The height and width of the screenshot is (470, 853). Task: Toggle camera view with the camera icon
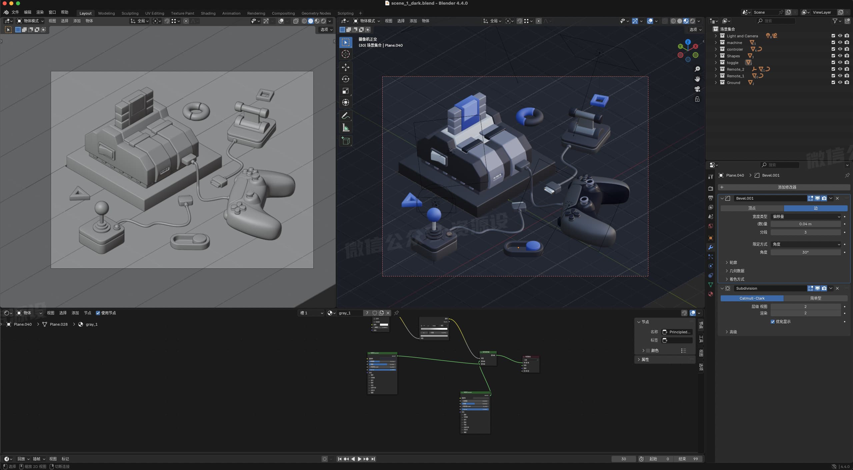[x=697, y=89]
